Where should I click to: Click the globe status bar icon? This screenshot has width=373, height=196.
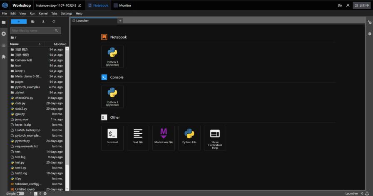click(x=45, y=194)
